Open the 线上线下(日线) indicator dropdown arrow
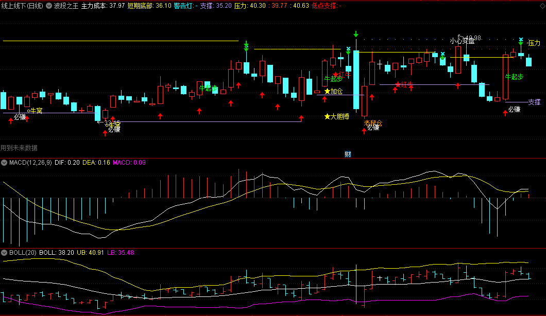The width and height of the screenshot is (546, 316). [x=49, y=6]
